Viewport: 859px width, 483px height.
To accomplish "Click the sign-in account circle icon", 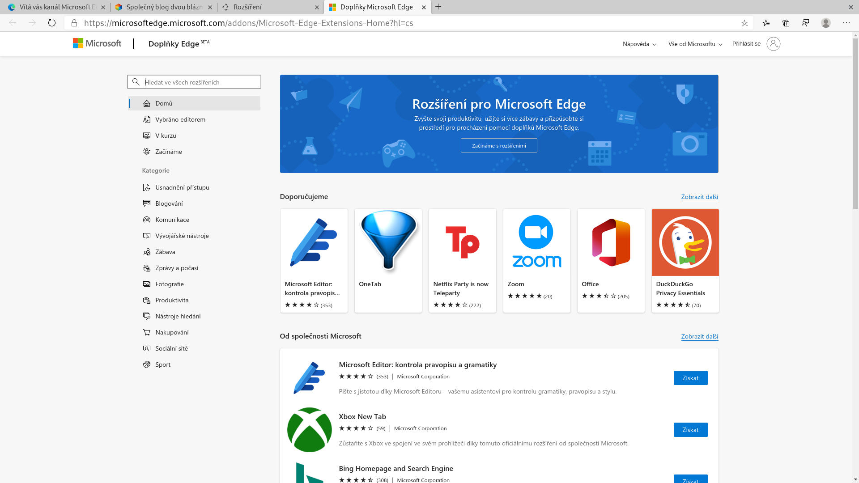I will [x=774, y=44].
